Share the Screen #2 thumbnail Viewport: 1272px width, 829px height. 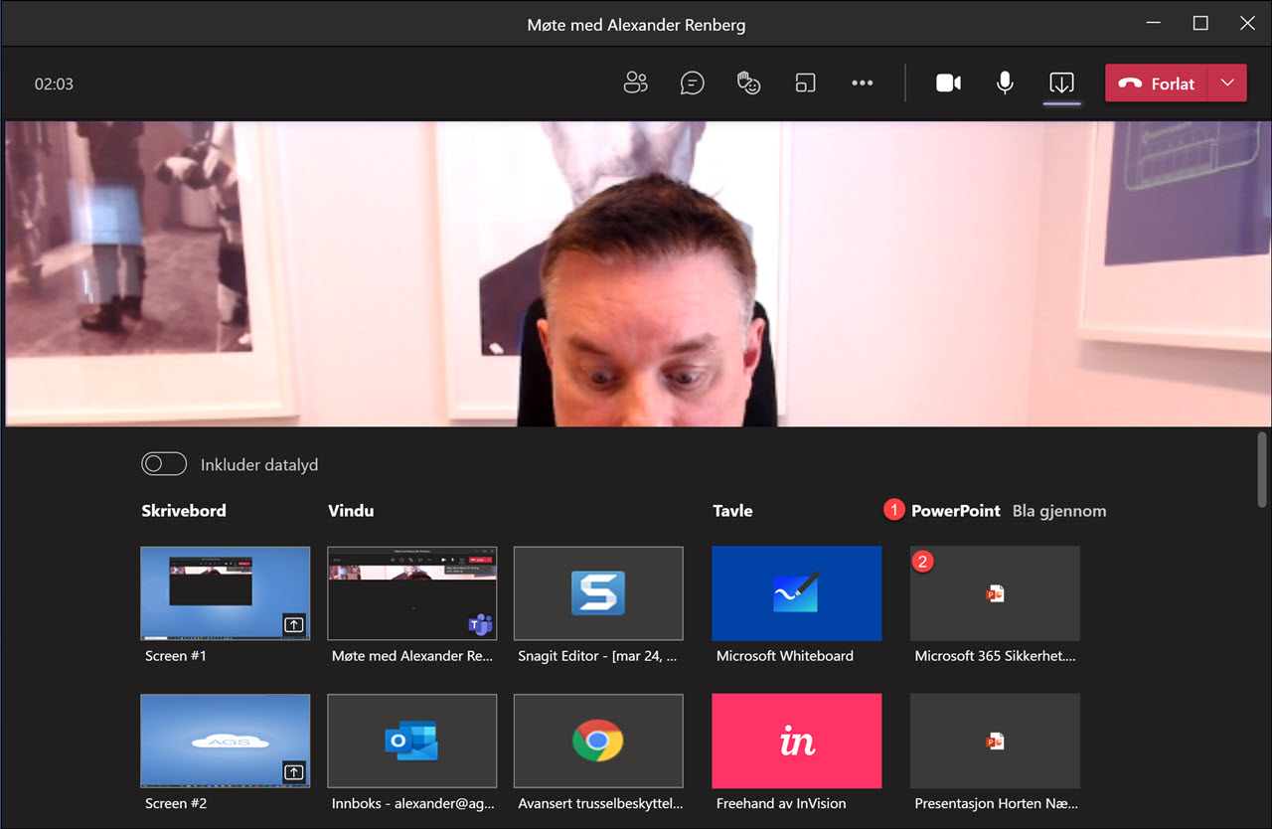(225, 741)
